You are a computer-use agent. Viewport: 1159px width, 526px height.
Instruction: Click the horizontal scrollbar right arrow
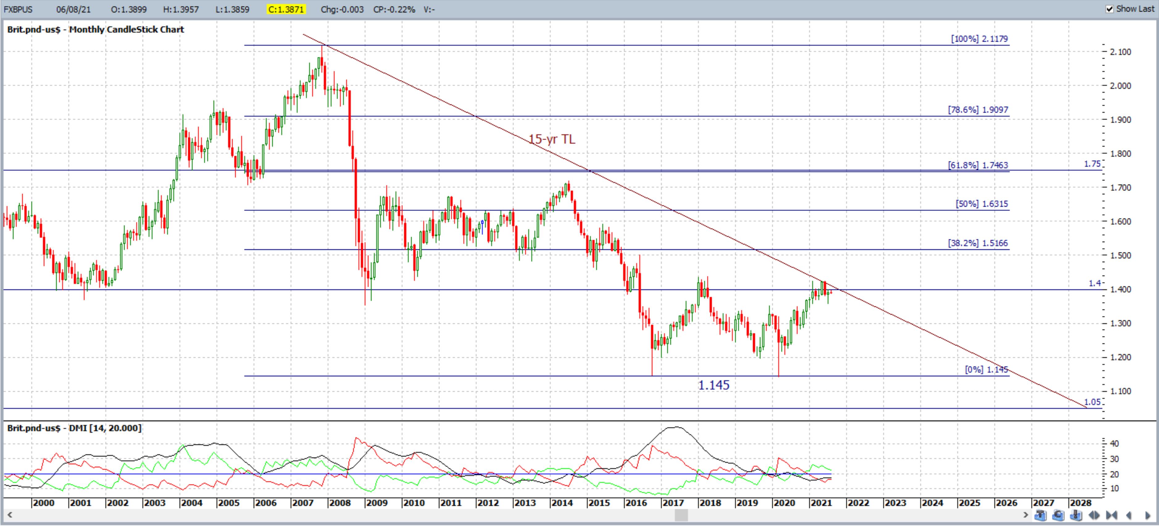(x=1026, y=515)
